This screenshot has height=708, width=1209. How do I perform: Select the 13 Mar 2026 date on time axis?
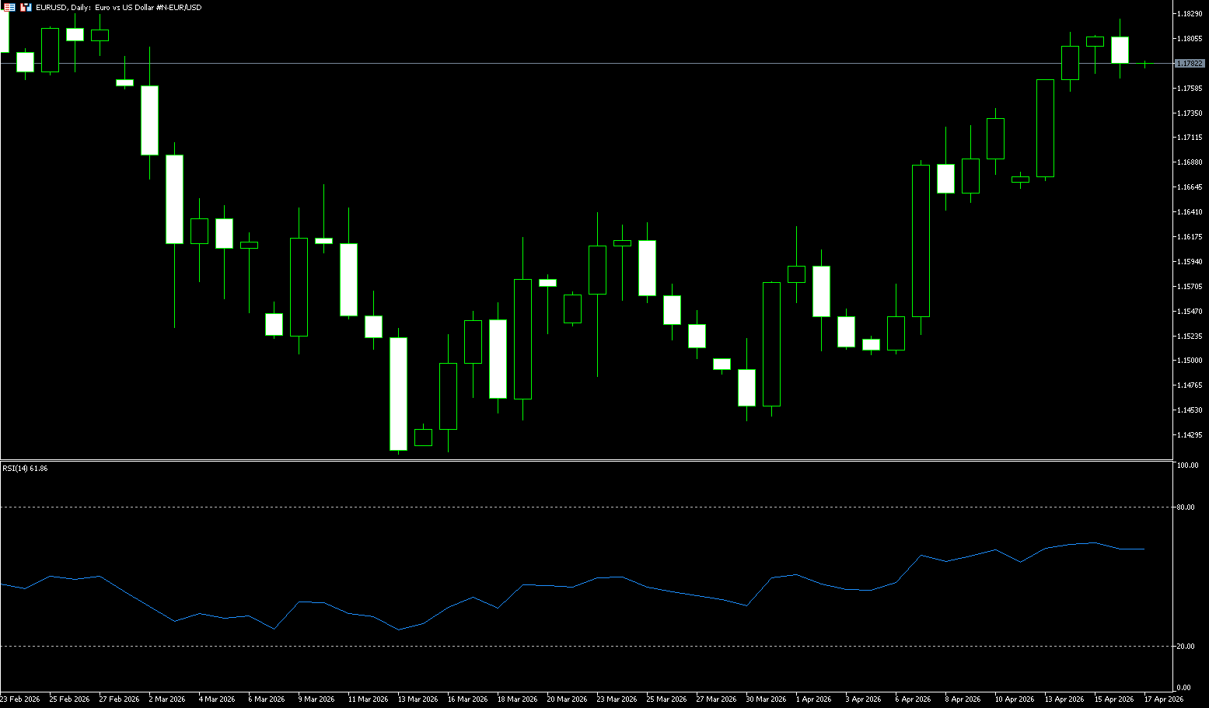pos(418,699)
